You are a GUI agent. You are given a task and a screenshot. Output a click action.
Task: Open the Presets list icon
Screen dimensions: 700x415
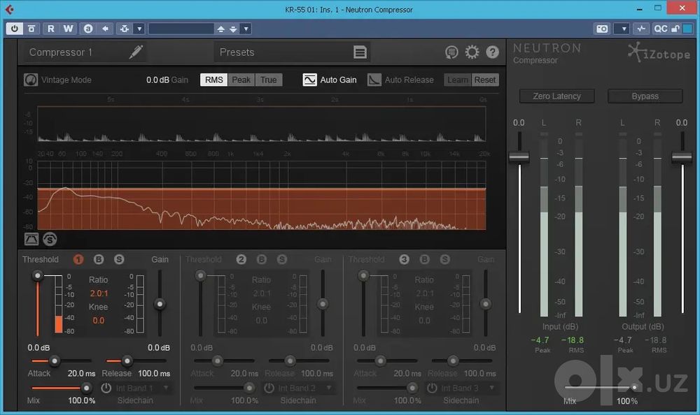[x=360, y=52]
